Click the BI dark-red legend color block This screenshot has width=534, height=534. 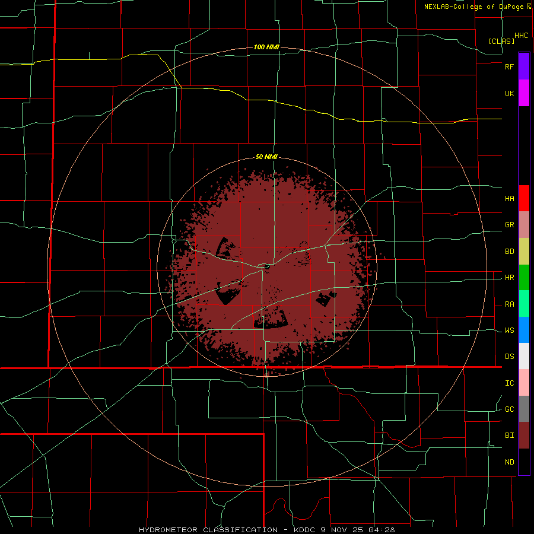(x=524, y=436)
